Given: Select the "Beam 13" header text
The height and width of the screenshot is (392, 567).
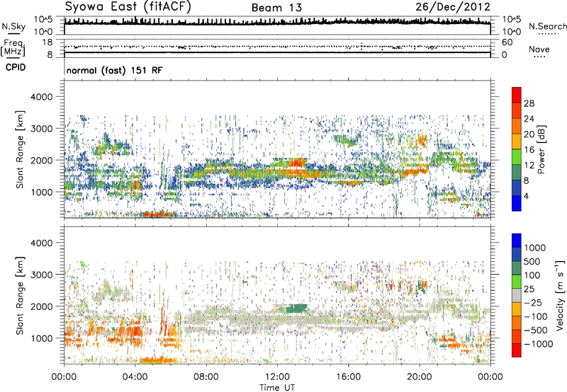Looking at the screenshot, I should coord(276,8).
